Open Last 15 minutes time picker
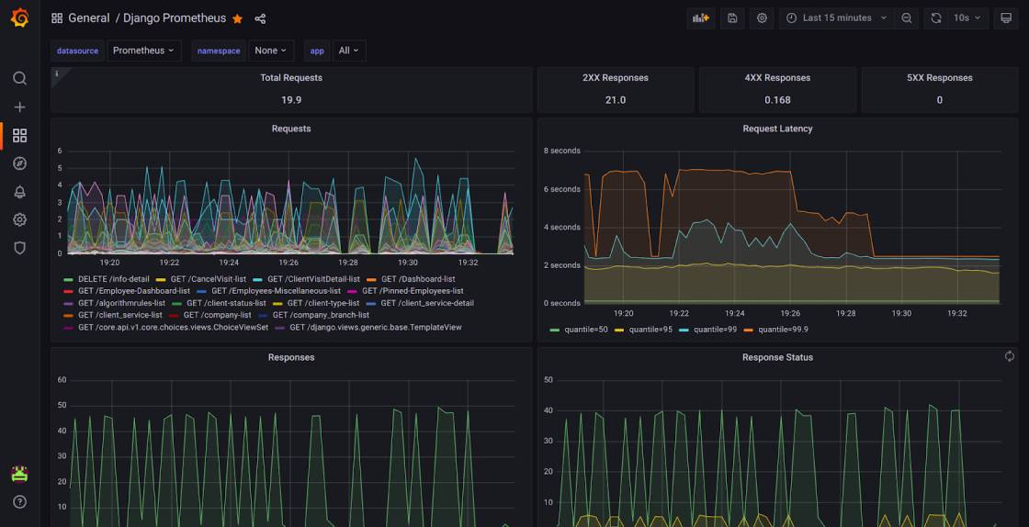Screen dimensions: 1029x527 point(837,18)
